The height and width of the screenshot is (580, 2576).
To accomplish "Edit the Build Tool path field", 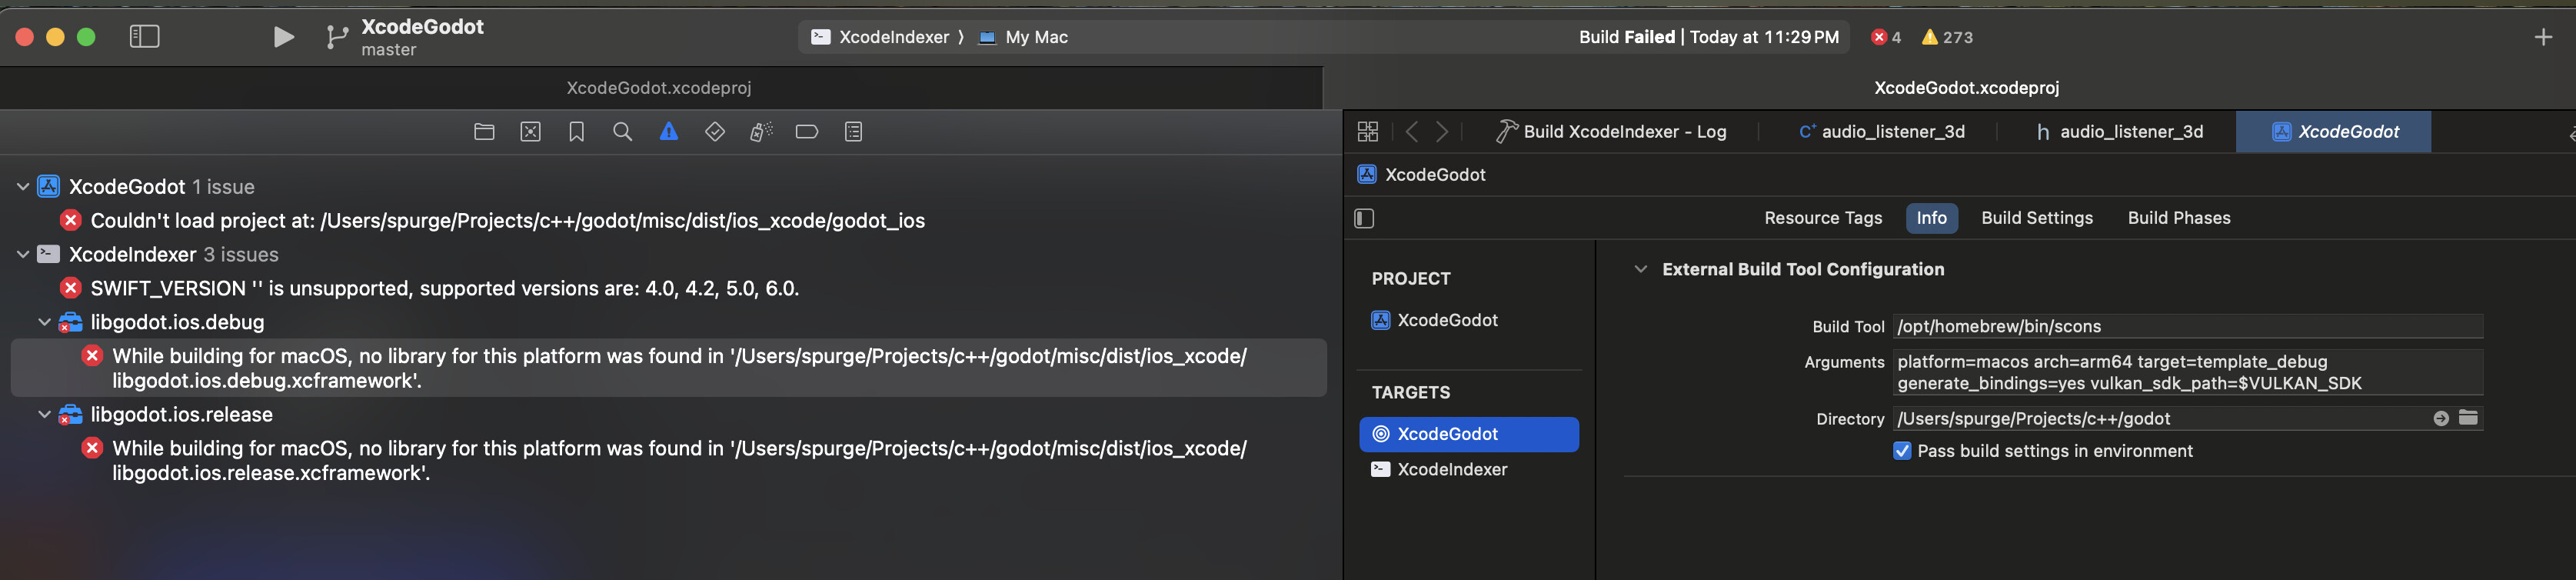I will (2187, 326).
